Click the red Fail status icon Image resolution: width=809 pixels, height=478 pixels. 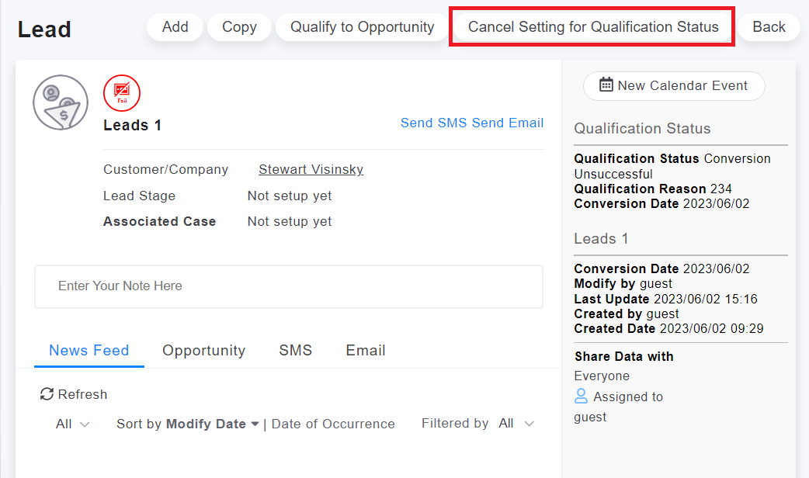click(122, 93)
